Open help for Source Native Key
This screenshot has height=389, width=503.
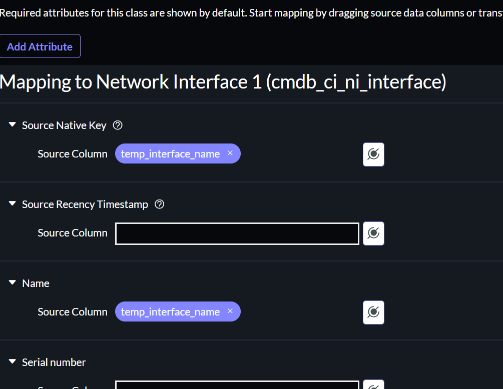click(x=117, y=125)
